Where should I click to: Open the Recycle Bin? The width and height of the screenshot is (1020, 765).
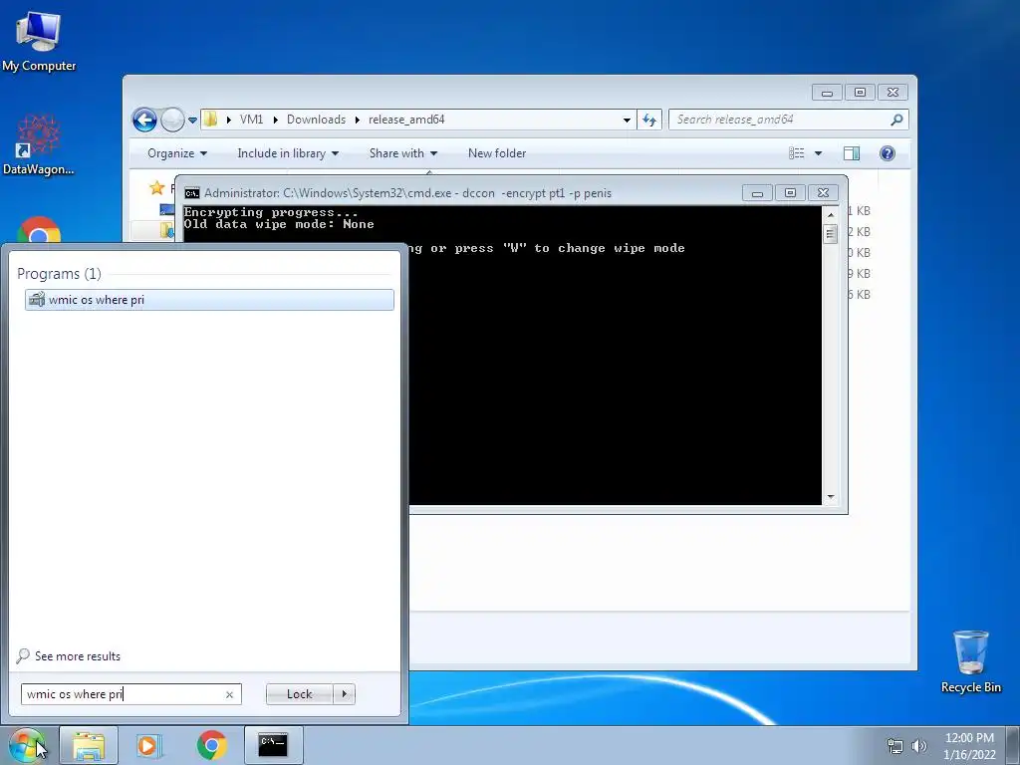(x=970, y=661)
